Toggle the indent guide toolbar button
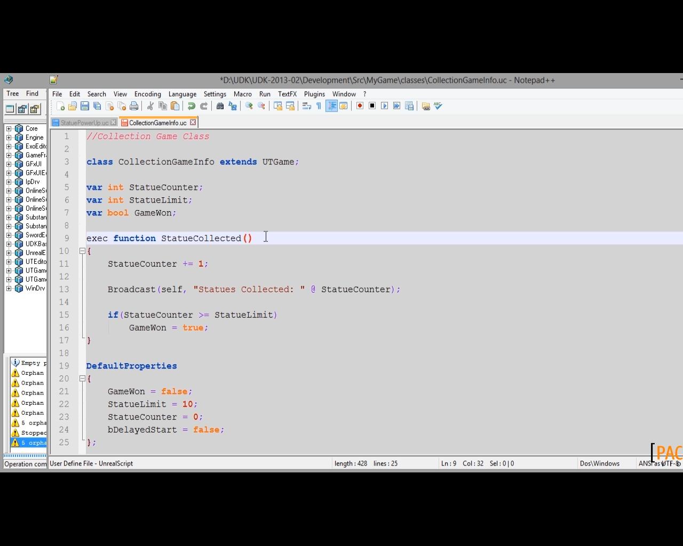Screen dimensions: 683x546 pyautogui.click(x=331, y=106)
